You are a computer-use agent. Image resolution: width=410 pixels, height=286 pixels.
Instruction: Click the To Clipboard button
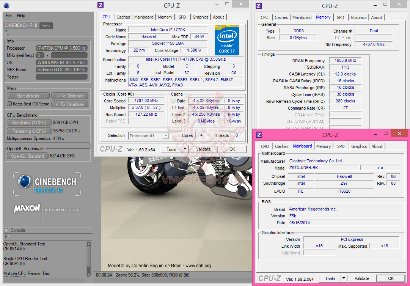[69, 96]
